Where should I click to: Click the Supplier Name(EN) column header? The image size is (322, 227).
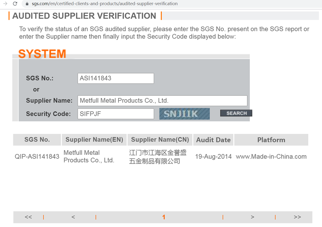click(94, 140)
